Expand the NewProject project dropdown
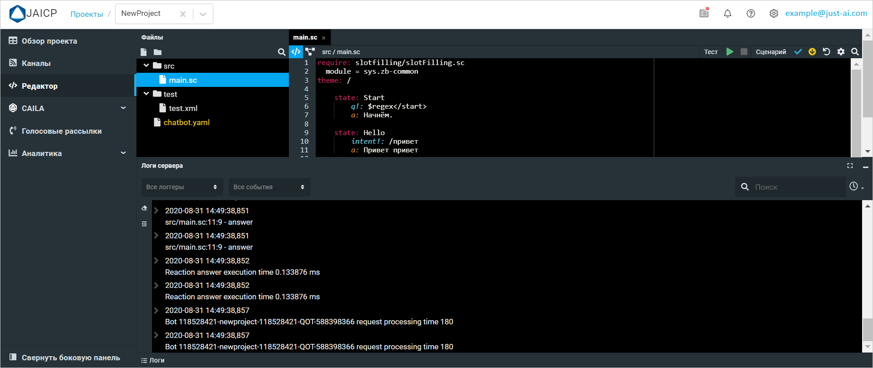 coord(203,14)
